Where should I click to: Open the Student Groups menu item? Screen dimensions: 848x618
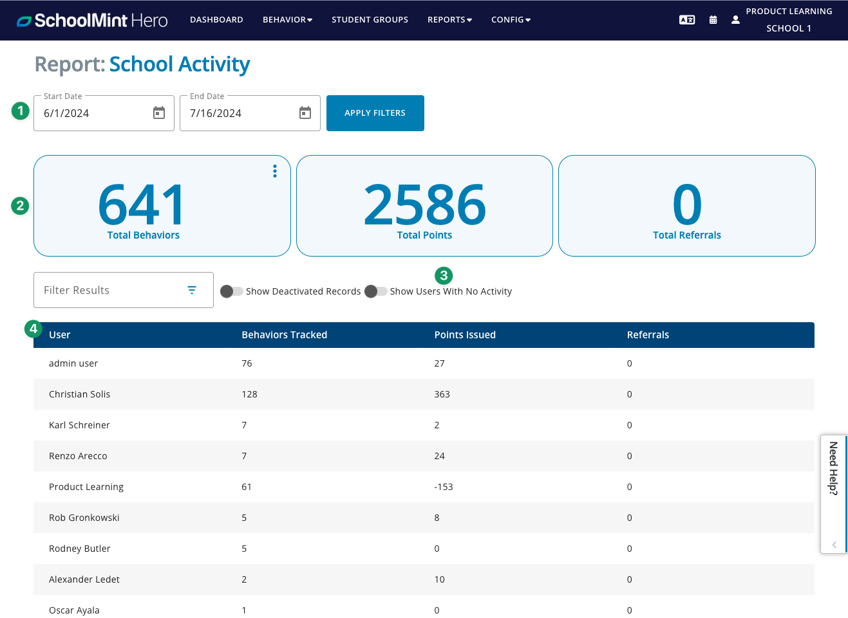[370, 20]
